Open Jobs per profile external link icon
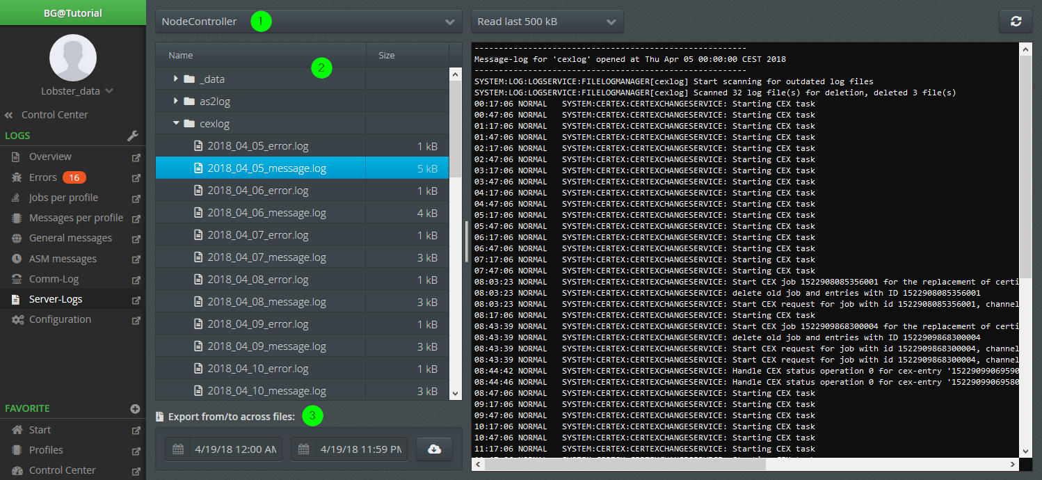Viewport: 1042px width, 480px height. (136, 198)
